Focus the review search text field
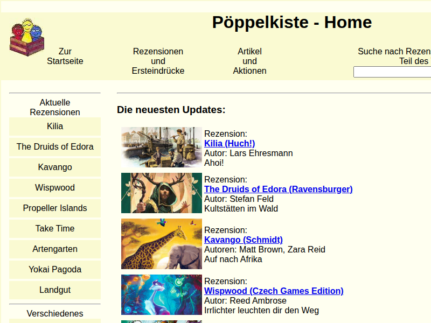The width and height of the screenshot is (431, 323). (392, 72)
